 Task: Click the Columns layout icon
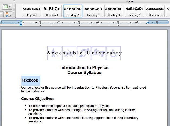[x=5, y=6]
